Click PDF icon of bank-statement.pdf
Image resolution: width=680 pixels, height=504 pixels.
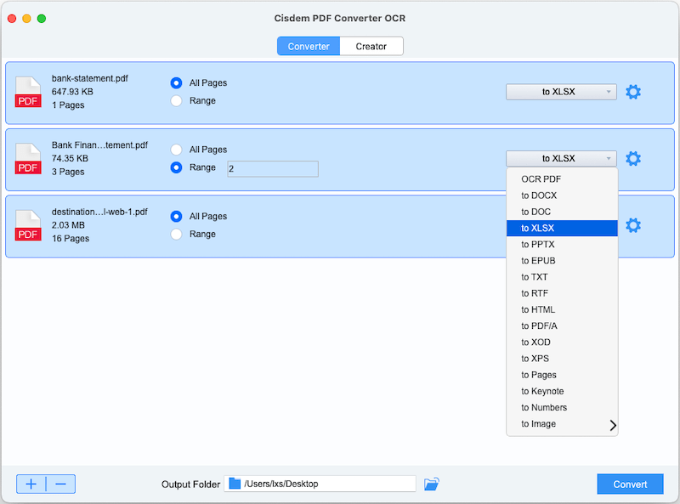pyautogui.click(x=28, y=92)
